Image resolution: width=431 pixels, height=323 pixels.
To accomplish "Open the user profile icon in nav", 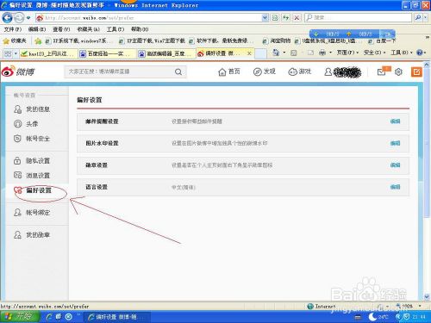I will tap(328, 71).
